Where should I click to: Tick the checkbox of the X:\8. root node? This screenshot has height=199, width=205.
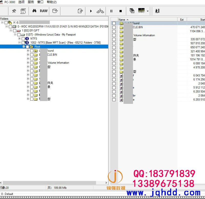[x=6, y=23]
